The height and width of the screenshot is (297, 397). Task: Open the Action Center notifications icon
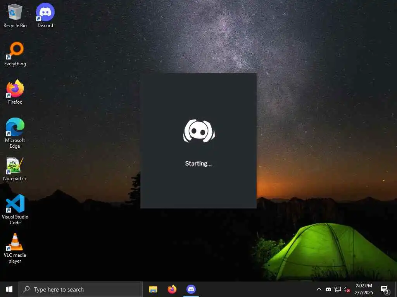(385, 289)
